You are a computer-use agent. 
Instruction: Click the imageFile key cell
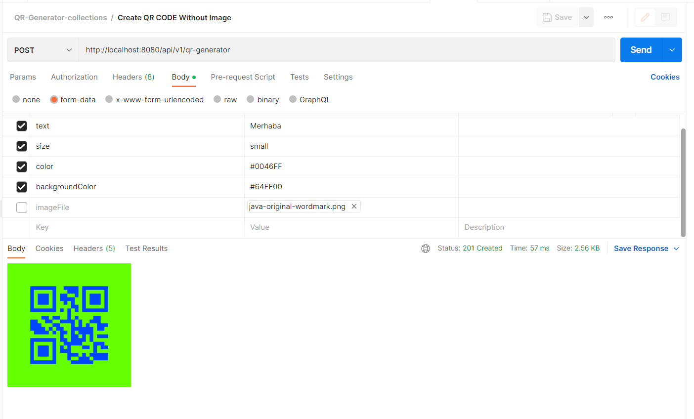pyautogui.click(x=137, y=208)
